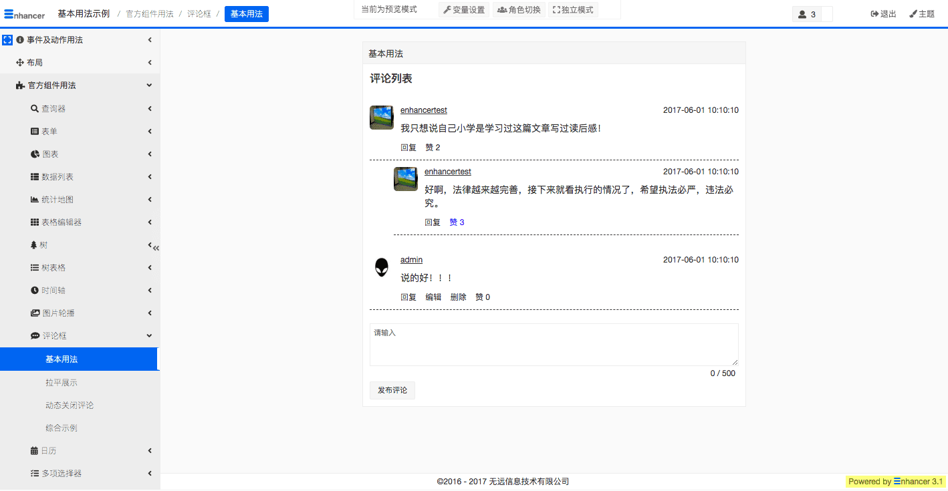
Task: Open 综合示例 in the sidebar
Action: (x=62, y=428)
